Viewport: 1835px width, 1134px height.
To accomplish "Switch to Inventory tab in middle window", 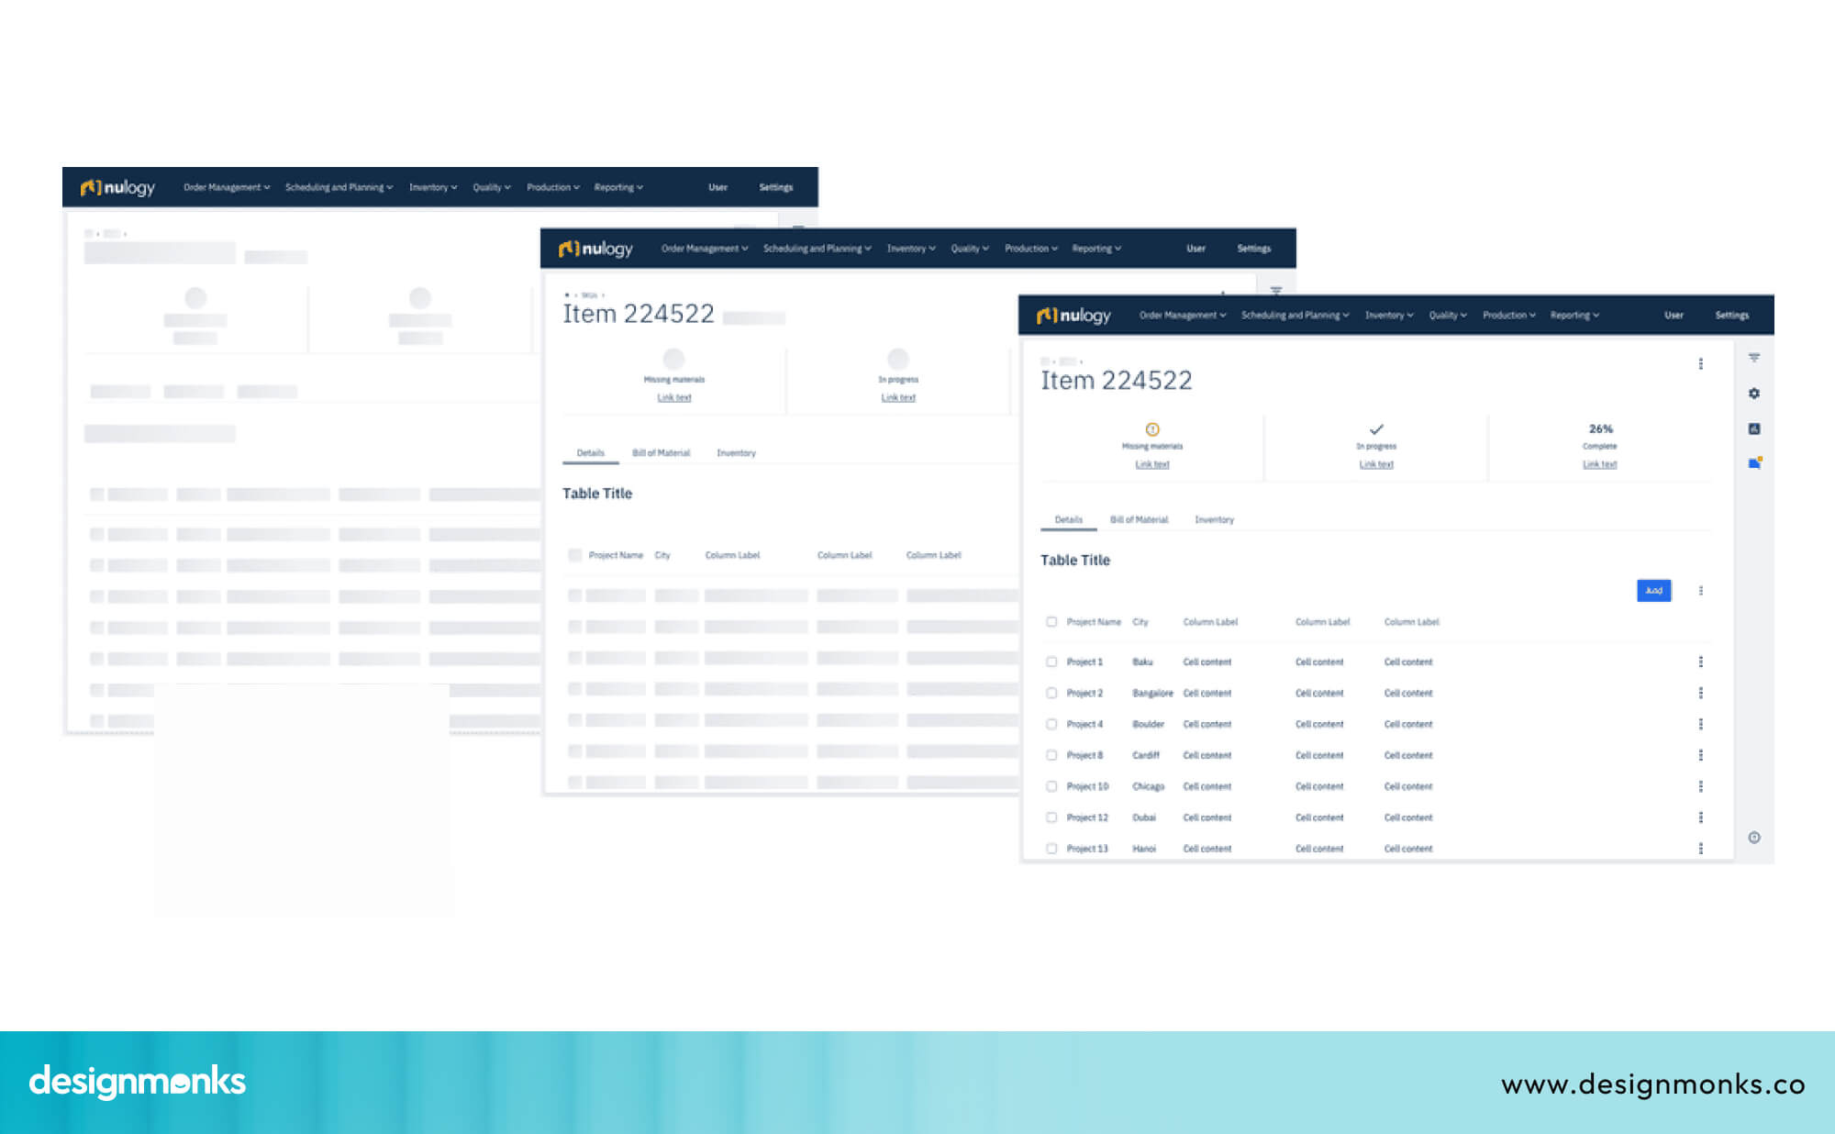I will 736,453.
